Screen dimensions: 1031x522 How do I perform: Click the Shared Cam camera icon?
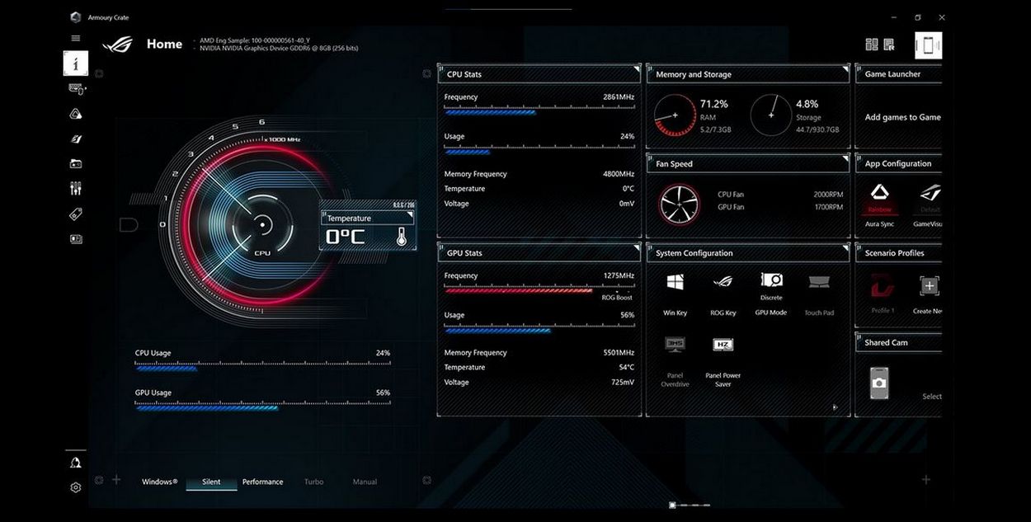tap(879, 382)
